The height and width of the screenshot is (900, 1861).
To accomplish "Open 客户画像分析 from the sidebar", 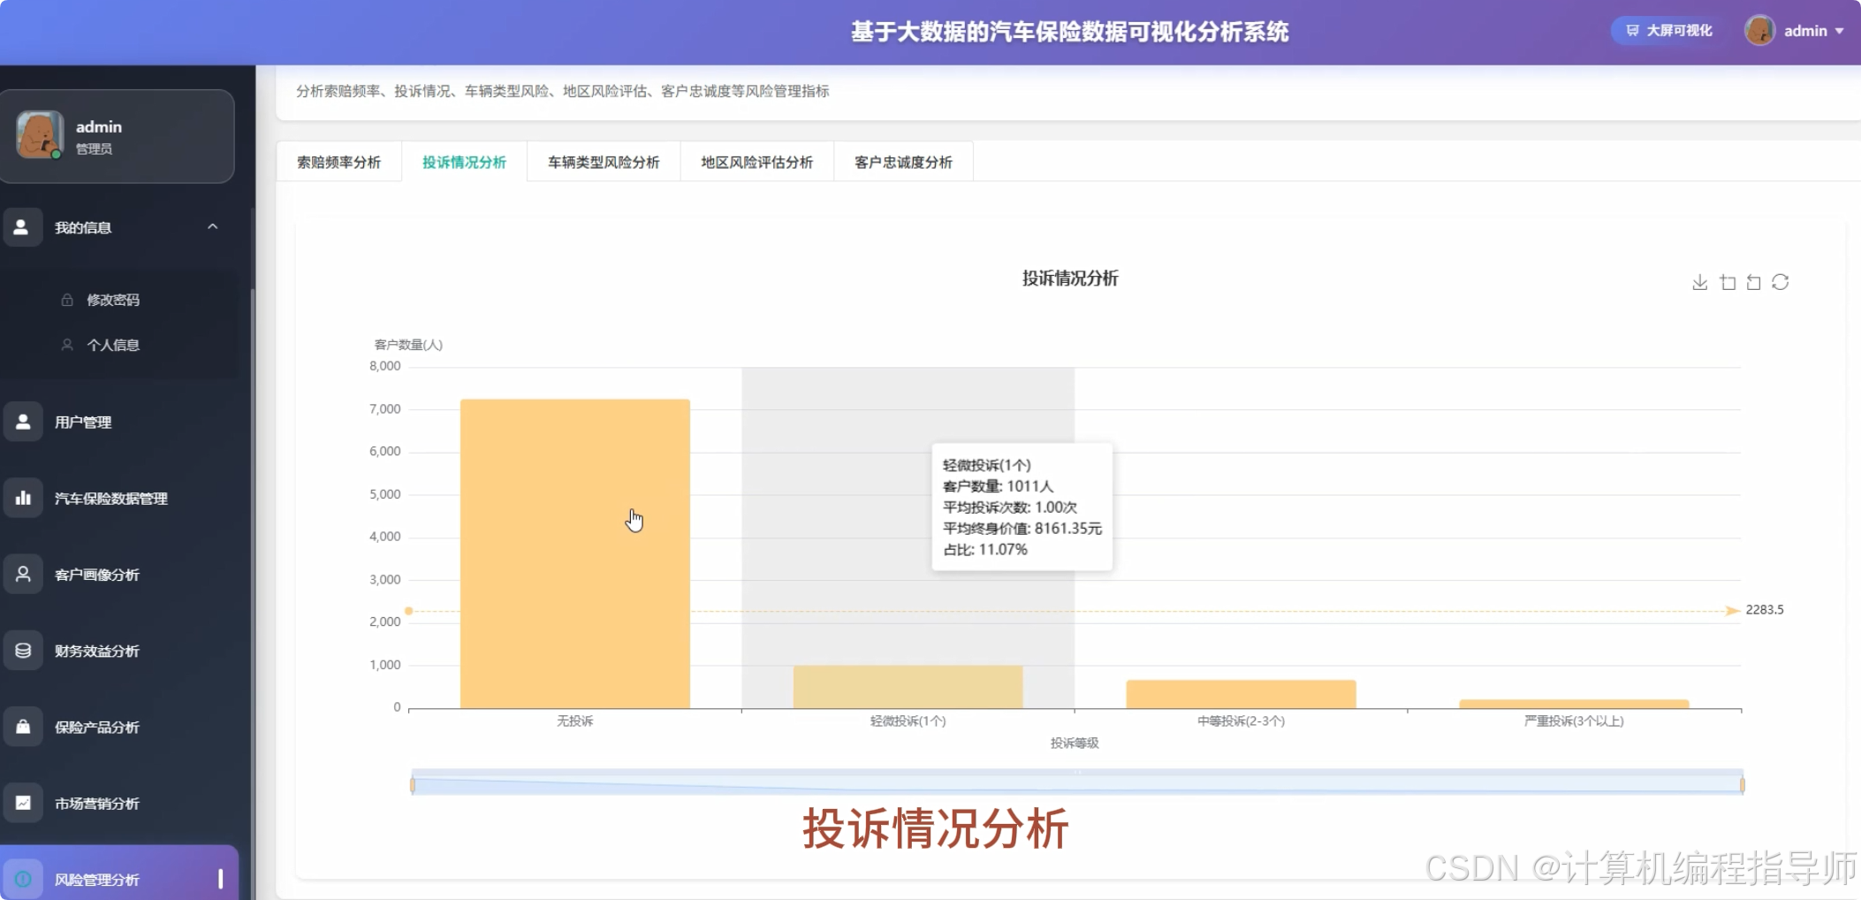I will point(95,574).
